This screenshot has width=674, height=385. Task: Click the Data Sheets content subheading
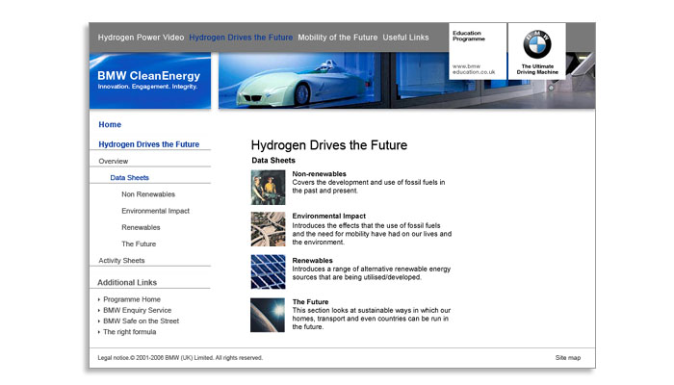tap(273, 161)
